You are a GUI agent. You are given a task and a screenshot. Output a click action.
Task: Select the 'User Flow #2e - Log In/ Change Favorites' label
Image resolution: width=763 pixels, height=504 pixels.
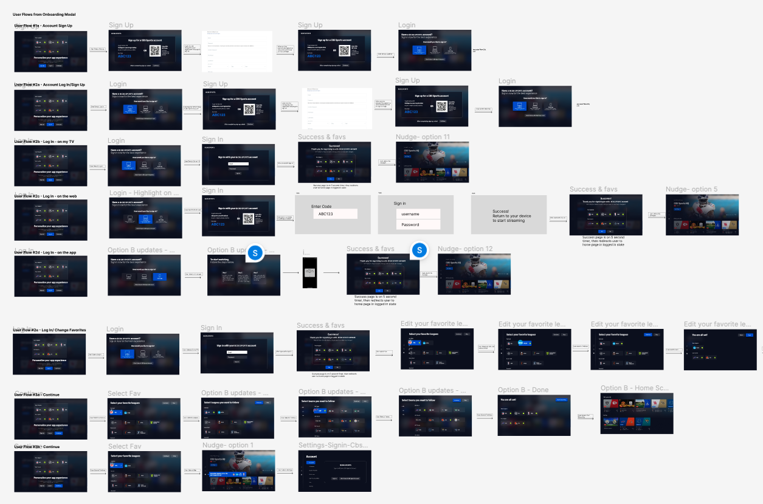pyautogui.click(x=50, y=330)
